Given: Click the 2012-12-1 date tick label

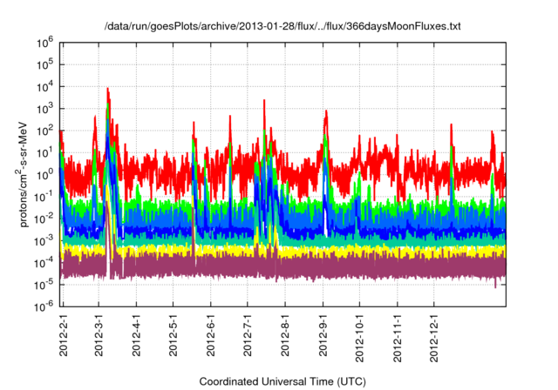Looking at the screenshot, I should pyautogui.click(x=434, y=338).
